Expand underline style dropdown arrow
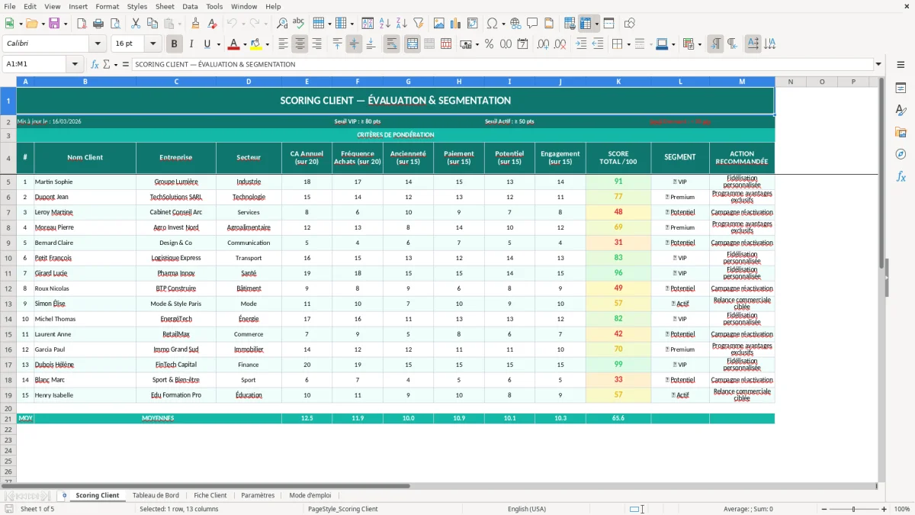The height and width of the screenshot is (515, 915). tap(218, 44)
